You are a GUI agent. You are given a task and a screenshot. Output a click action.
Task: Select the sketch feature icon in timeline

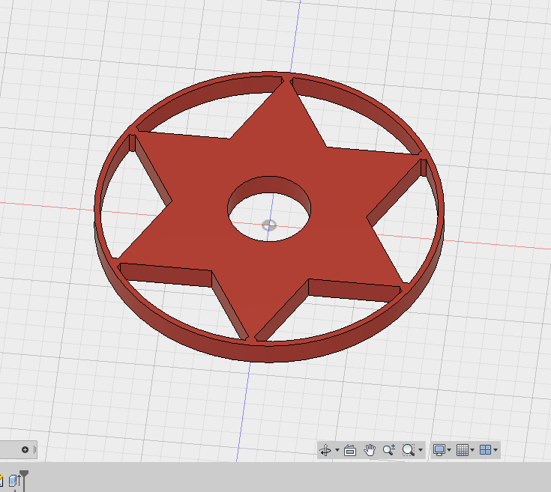coord(1,481)
